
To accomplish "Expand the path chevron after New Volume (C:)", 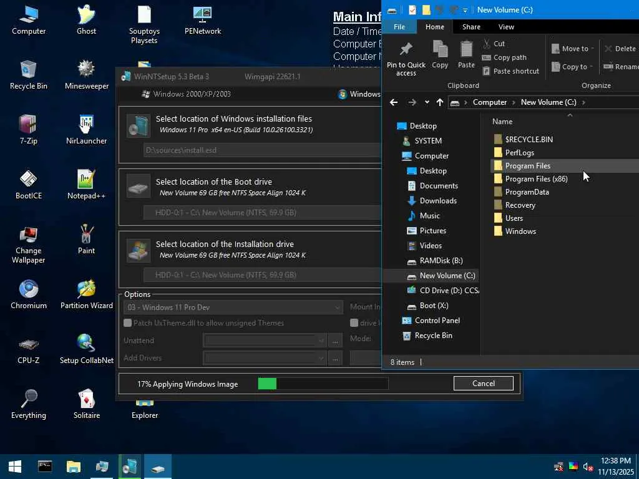I will point(583,102).
